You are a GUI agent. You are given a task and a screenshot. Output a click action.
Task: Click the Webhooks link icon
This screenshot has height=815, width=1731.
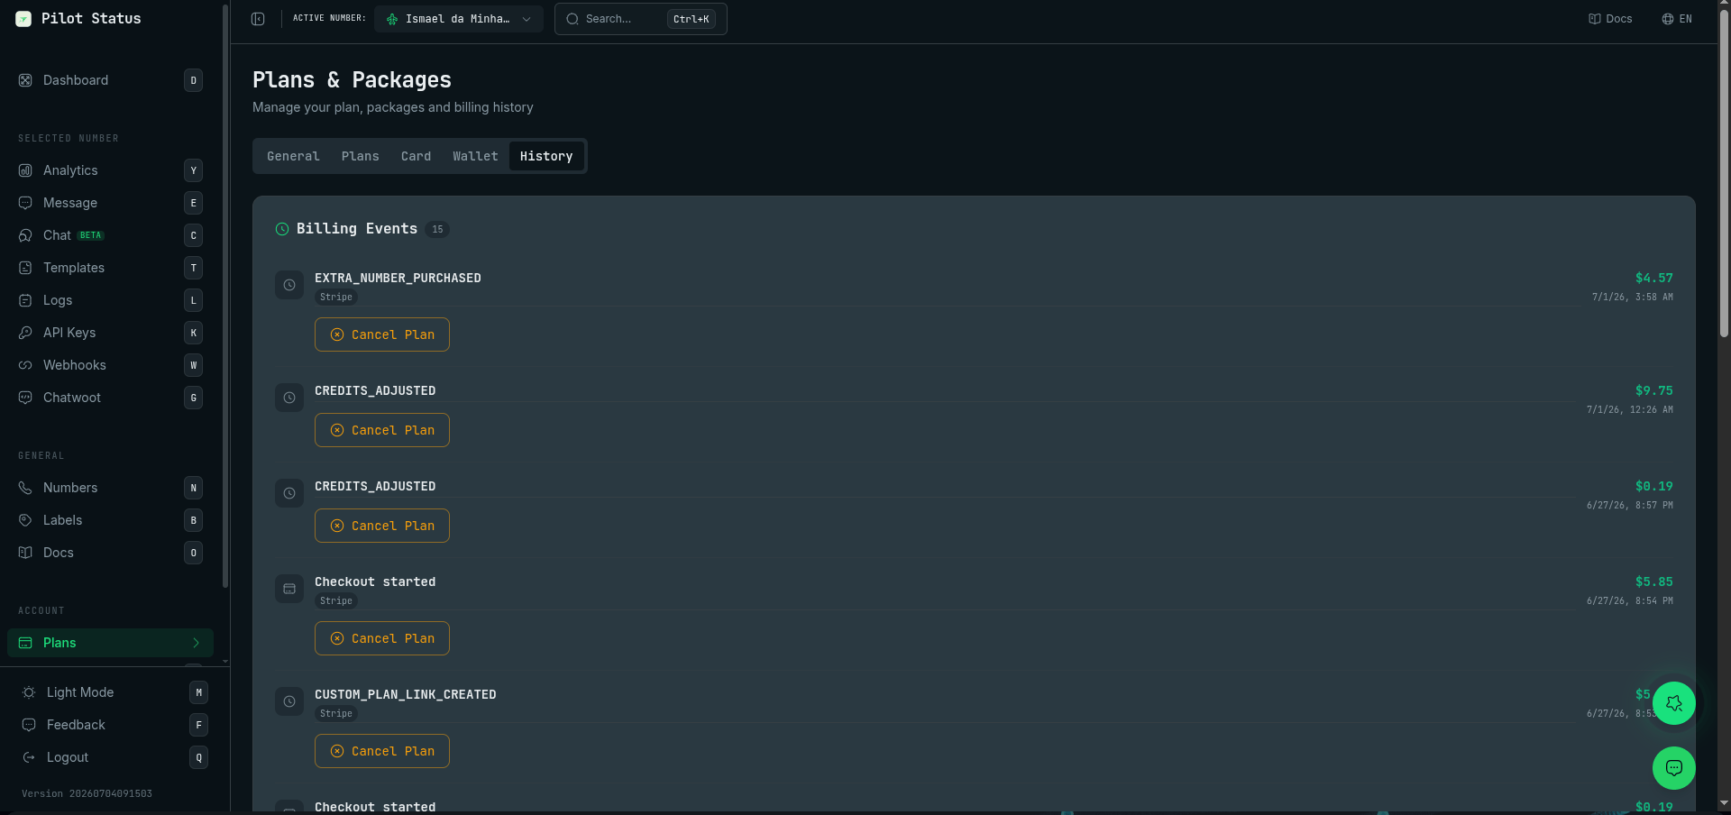click(x=25, y=365)
